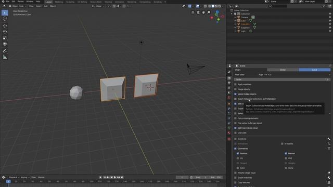Select the Scale tool
The height and width of the screenshot is (187, 333).
pos(5,38)
